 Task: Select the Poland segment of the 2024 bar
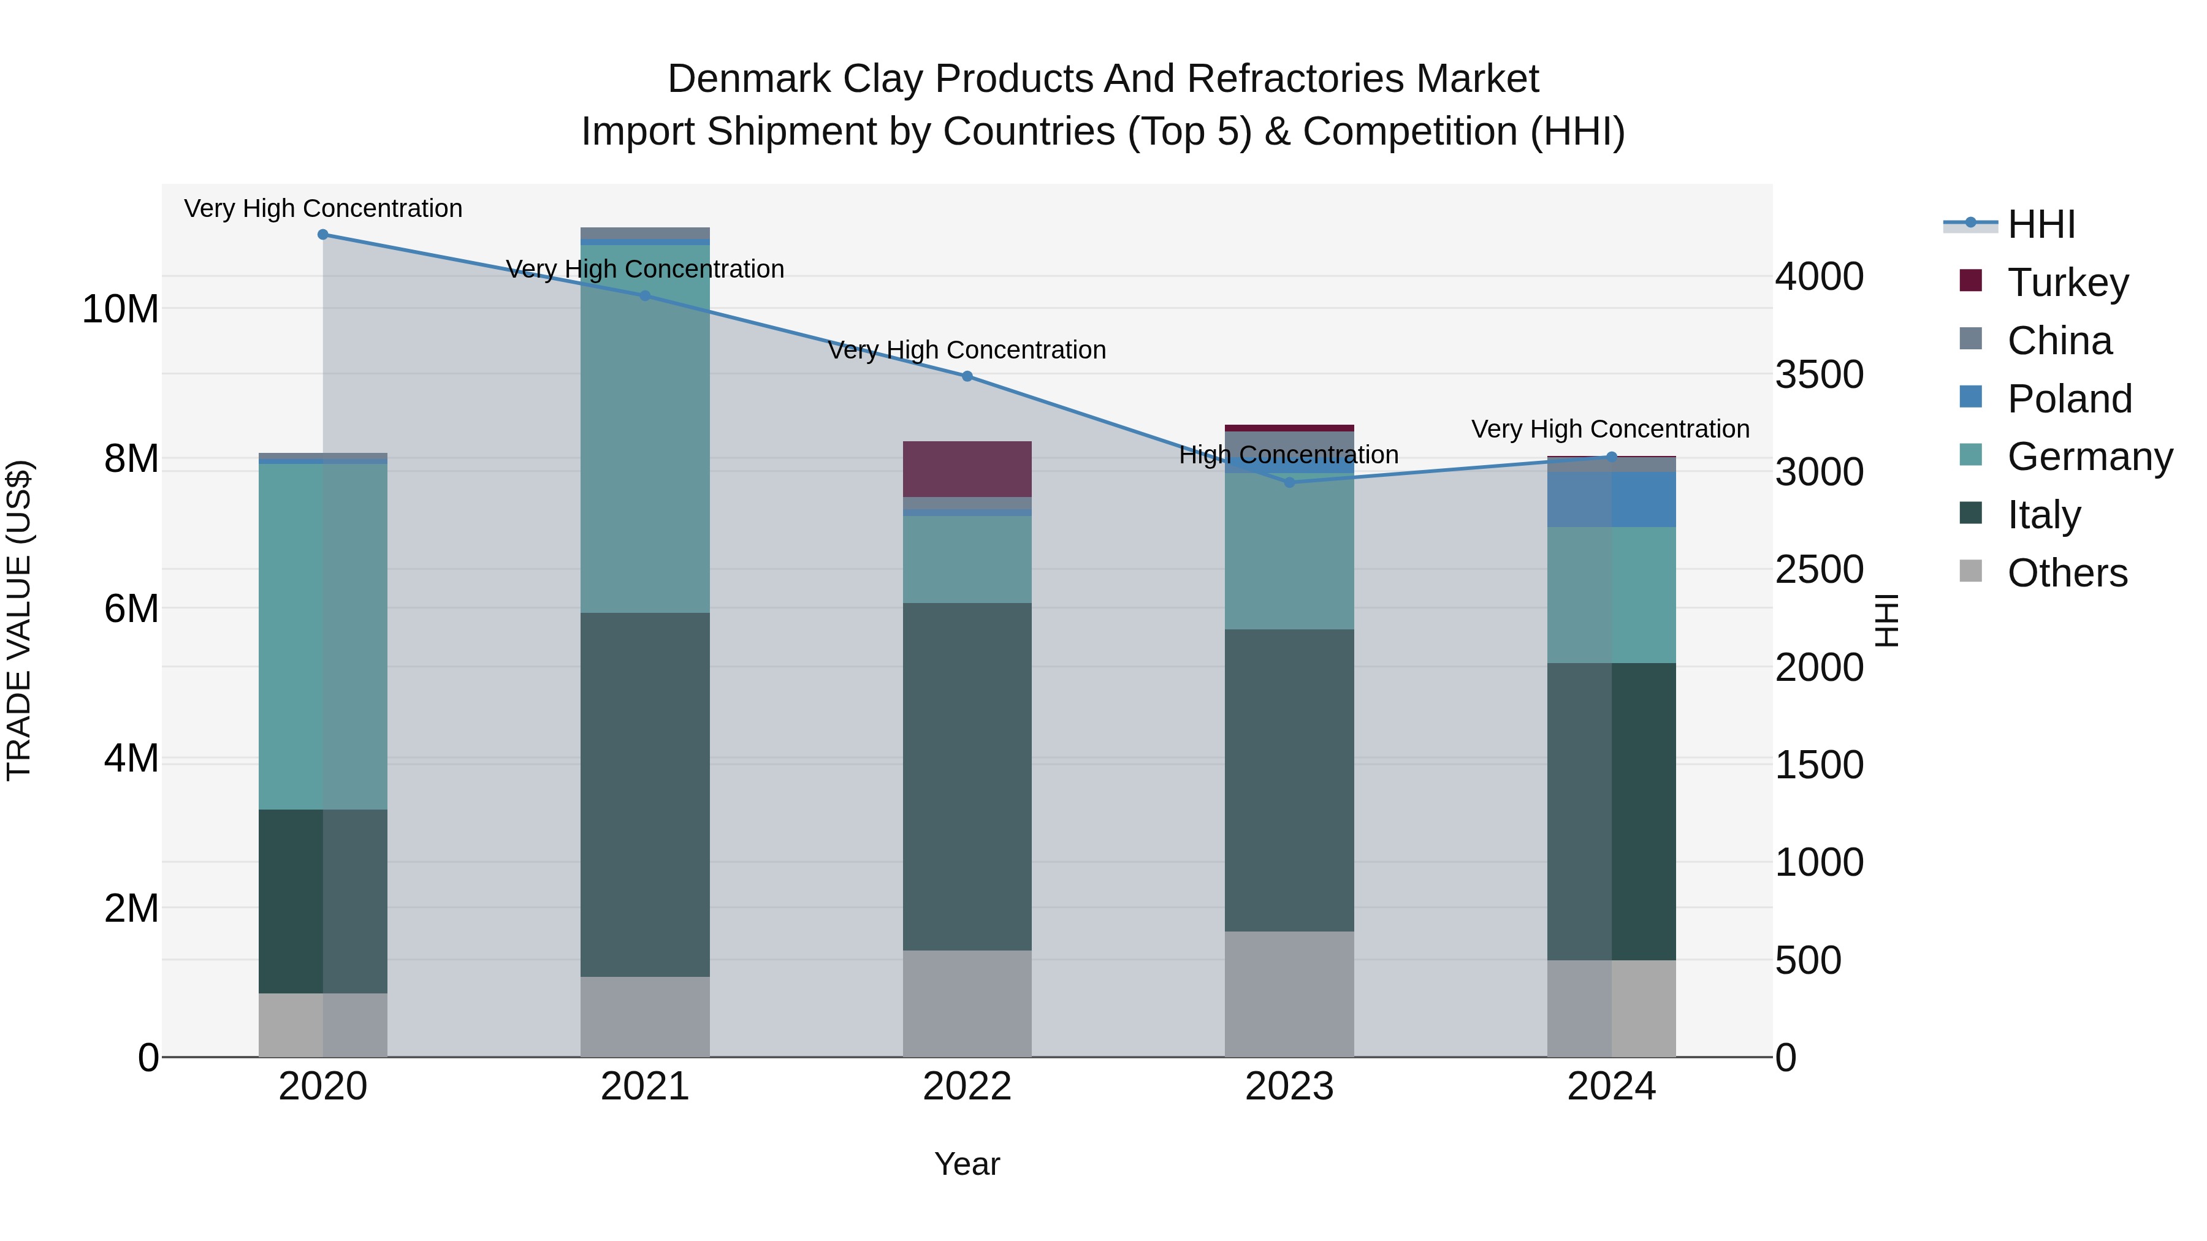tap(1612, 500)
